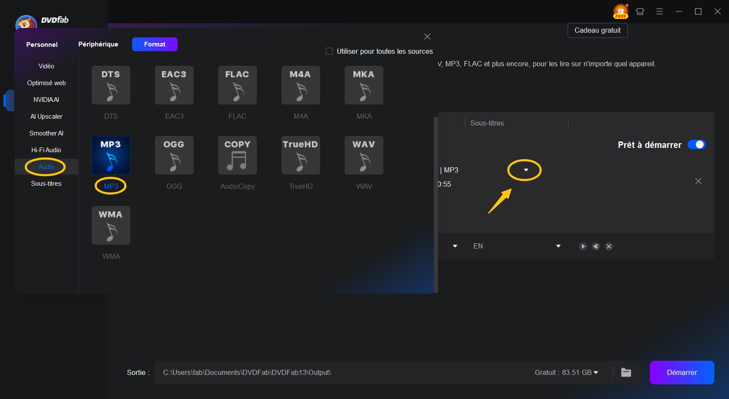Select the AI Upscaler category
Viewport: 729px width, 399px height.
click(x=46, y=117)
